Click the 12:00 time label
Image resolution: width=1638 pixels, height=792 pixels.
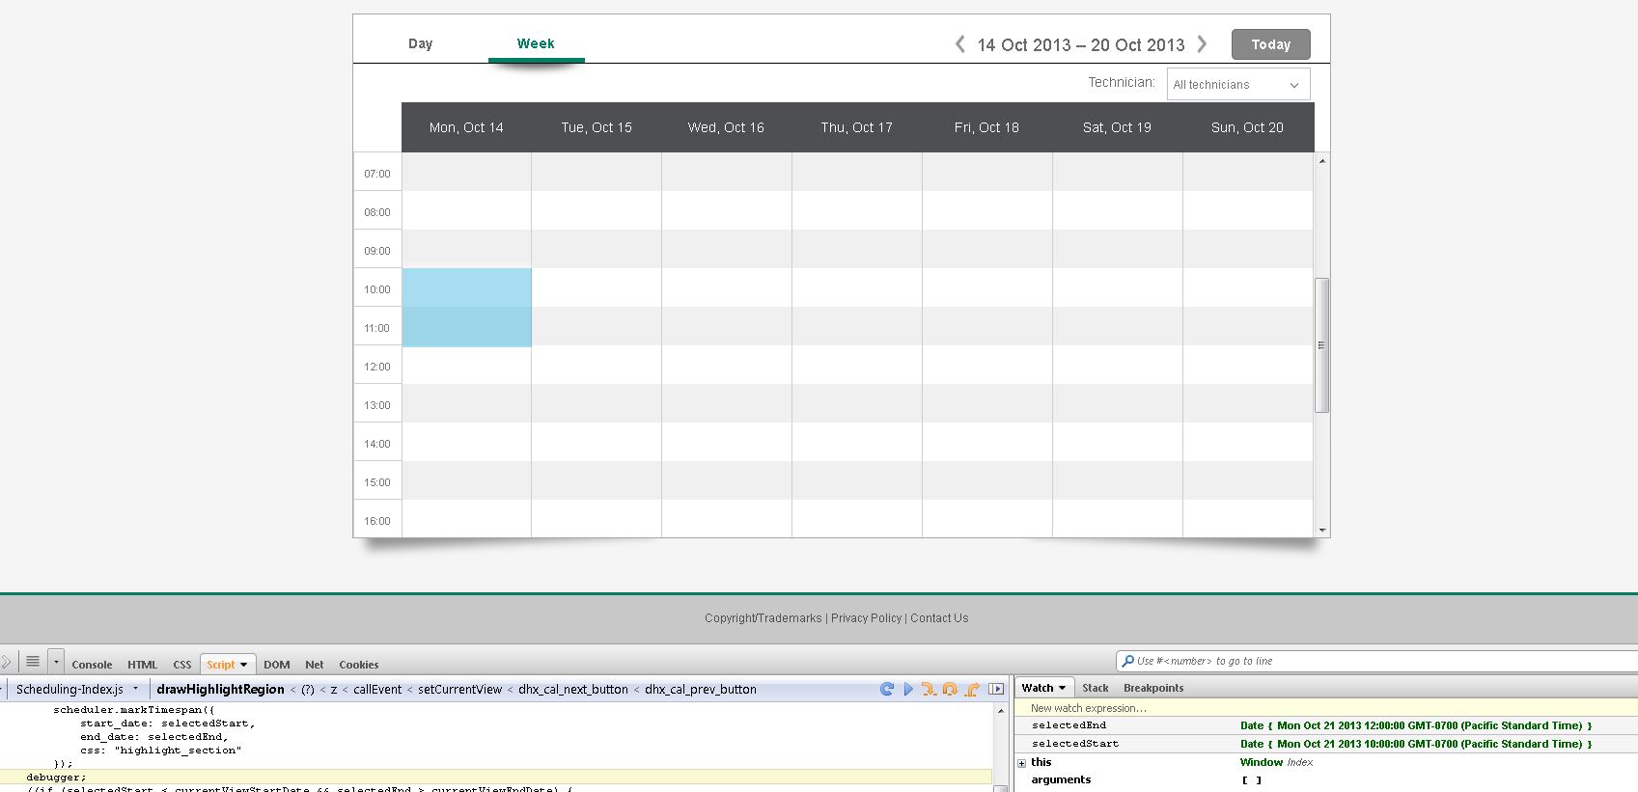tap(377, 367)
